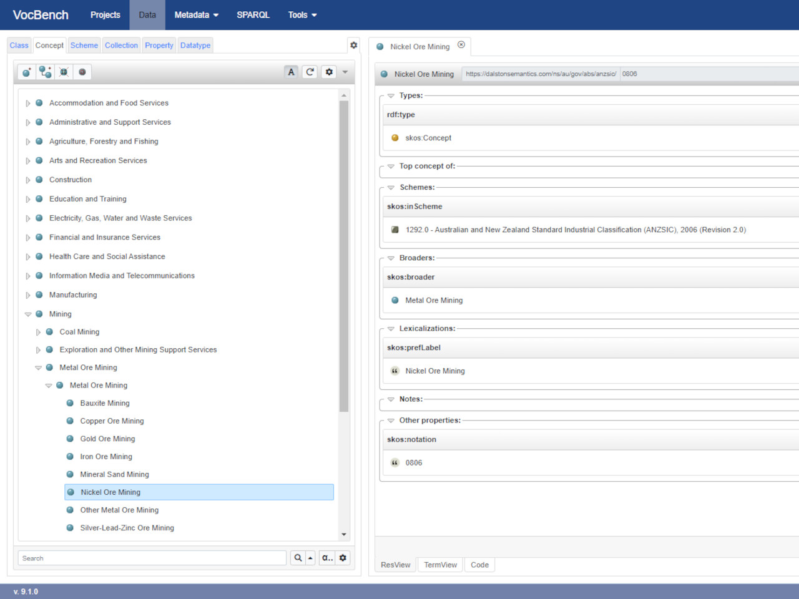Refresh the concept tree

tap(310, 72)
